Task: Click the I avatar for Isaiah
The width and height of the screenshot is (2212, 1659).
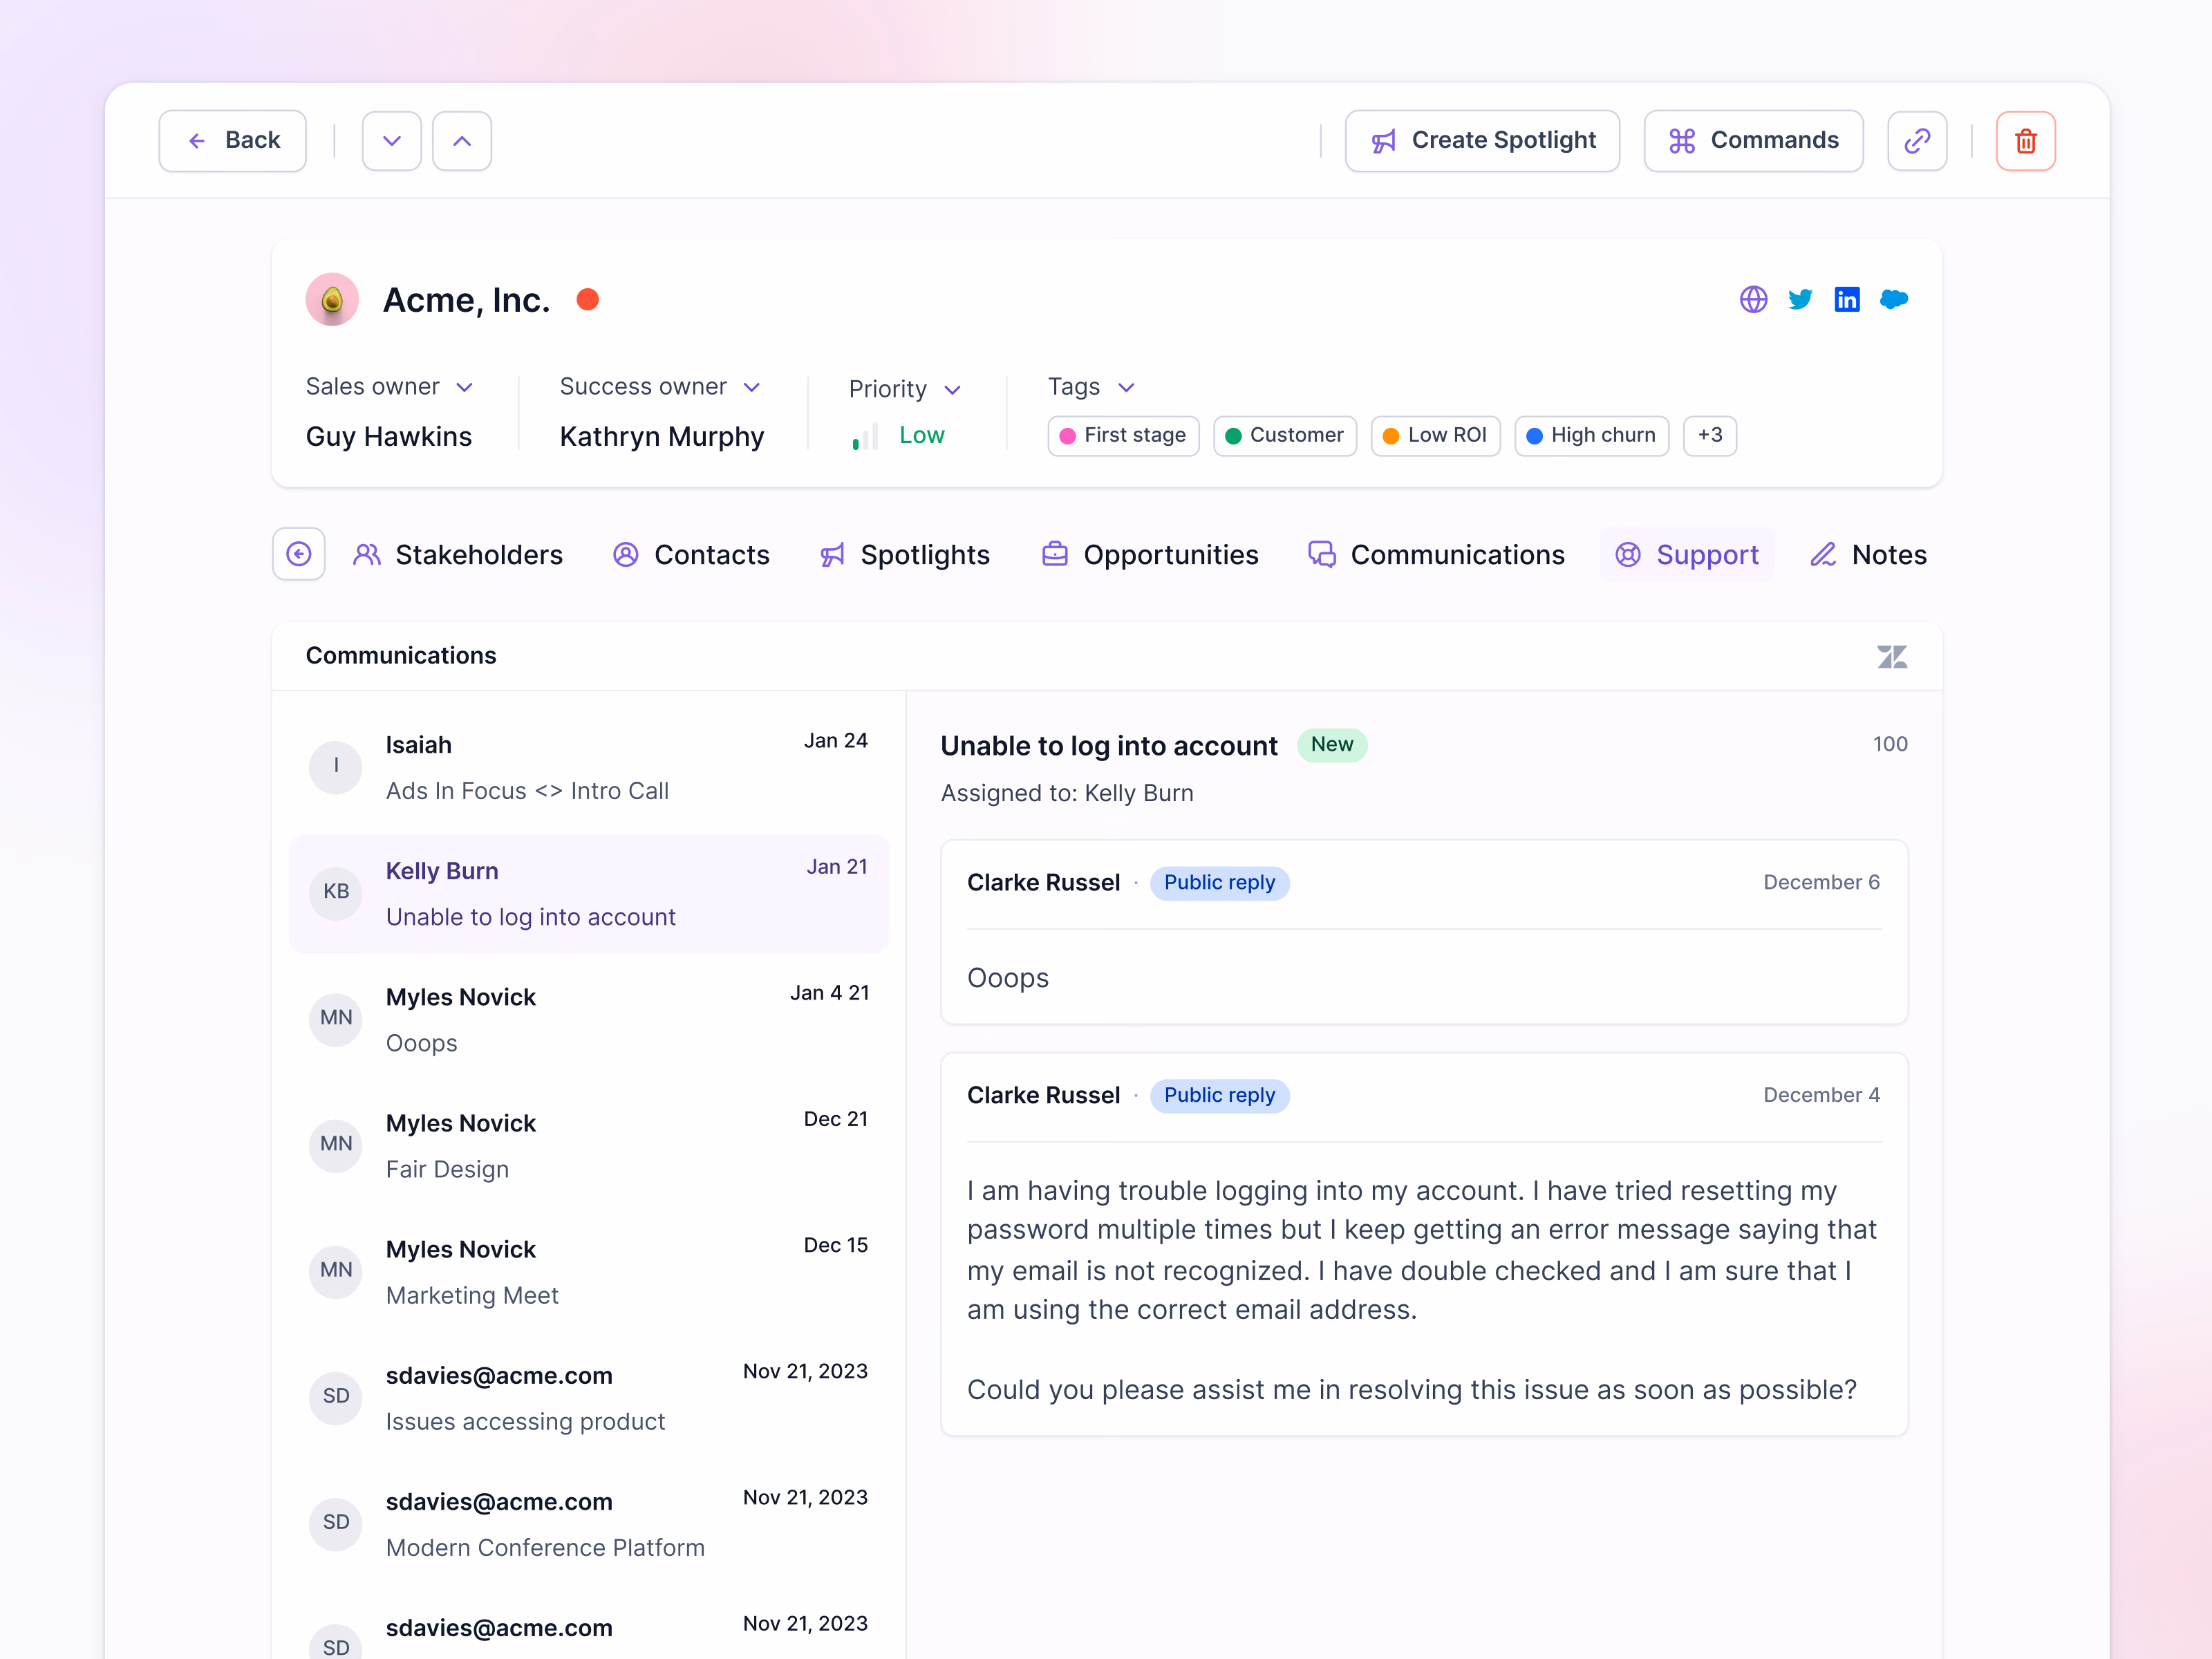Action: (335, 766)
